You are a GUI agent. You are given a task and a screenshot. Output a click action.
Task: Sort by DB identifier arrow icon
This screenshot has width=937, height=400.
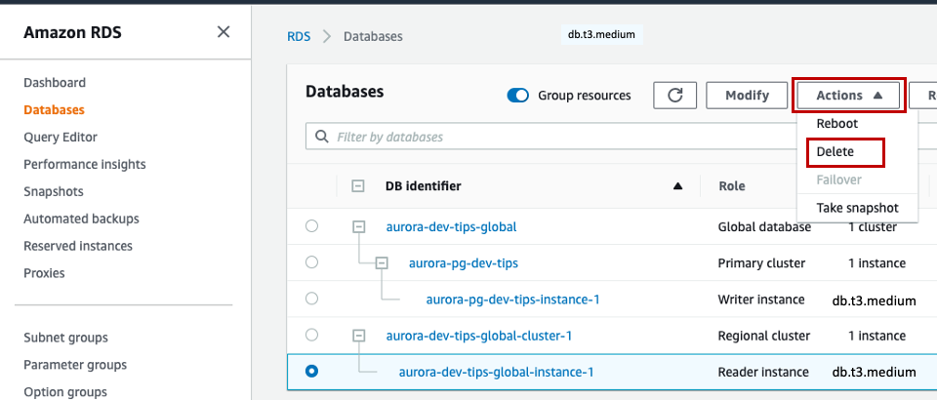point(678,186)
